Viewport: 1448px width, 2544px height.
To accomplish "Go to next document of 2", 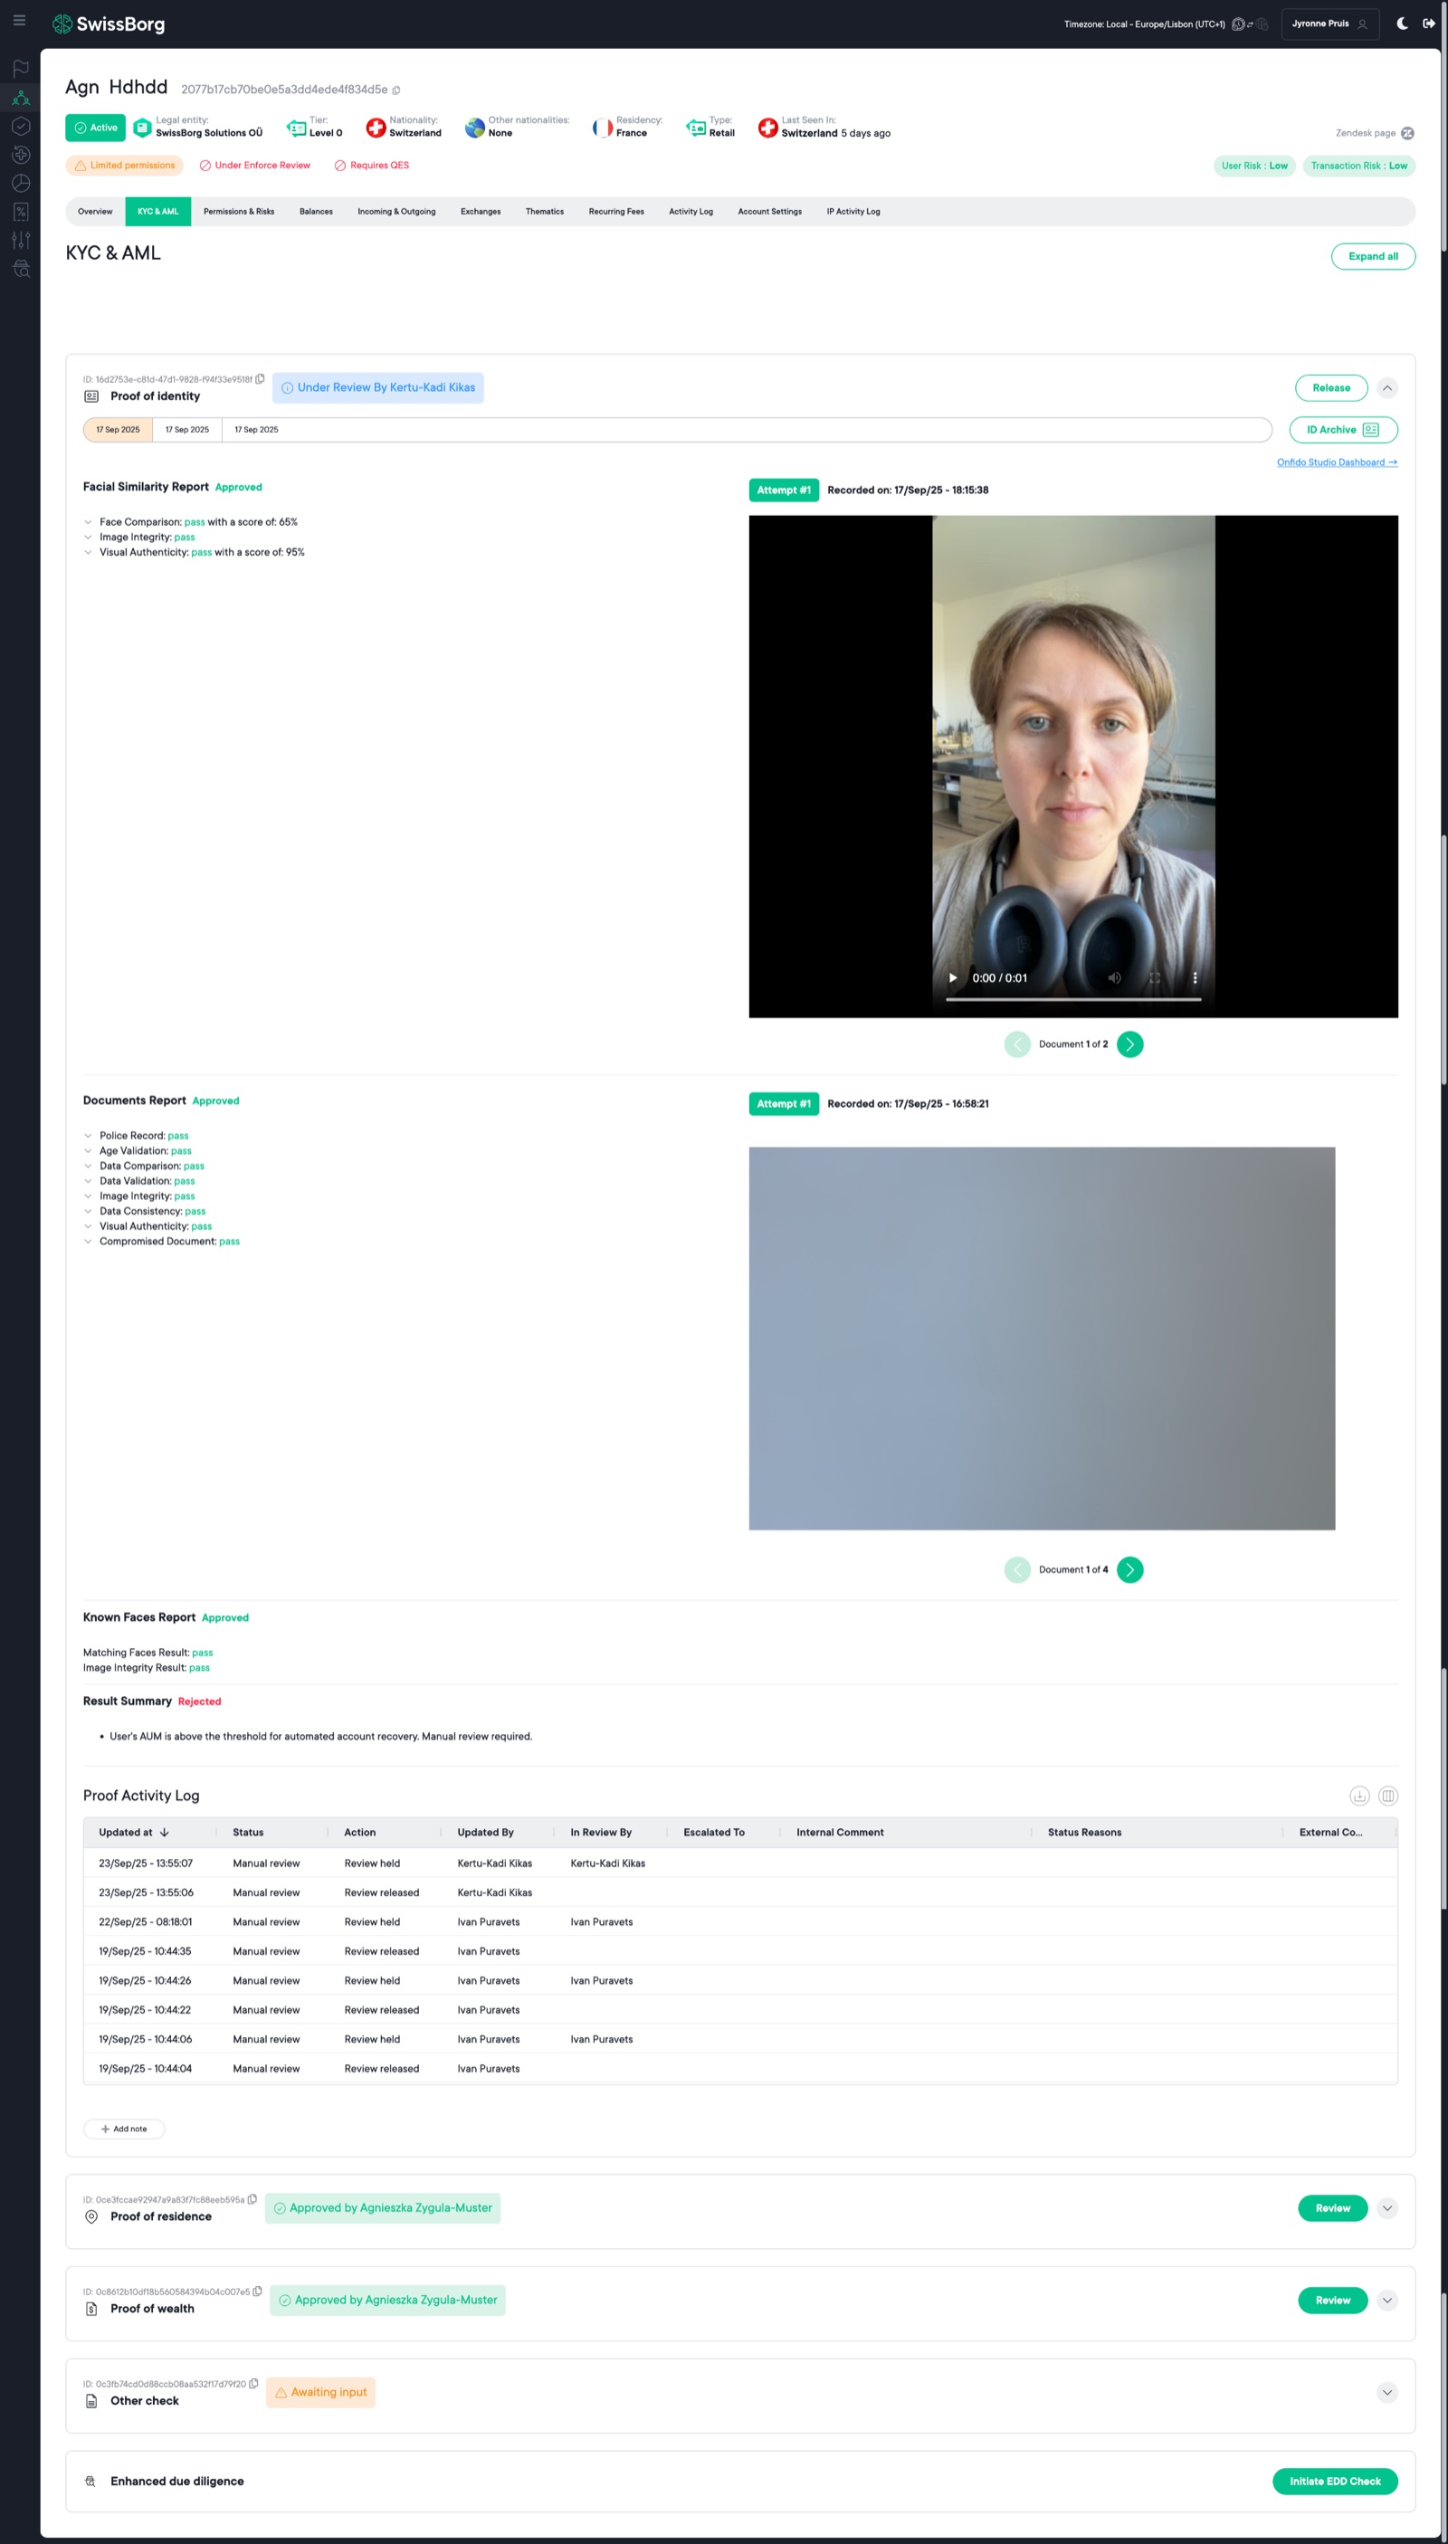I will click(x=1129, y=1044).
